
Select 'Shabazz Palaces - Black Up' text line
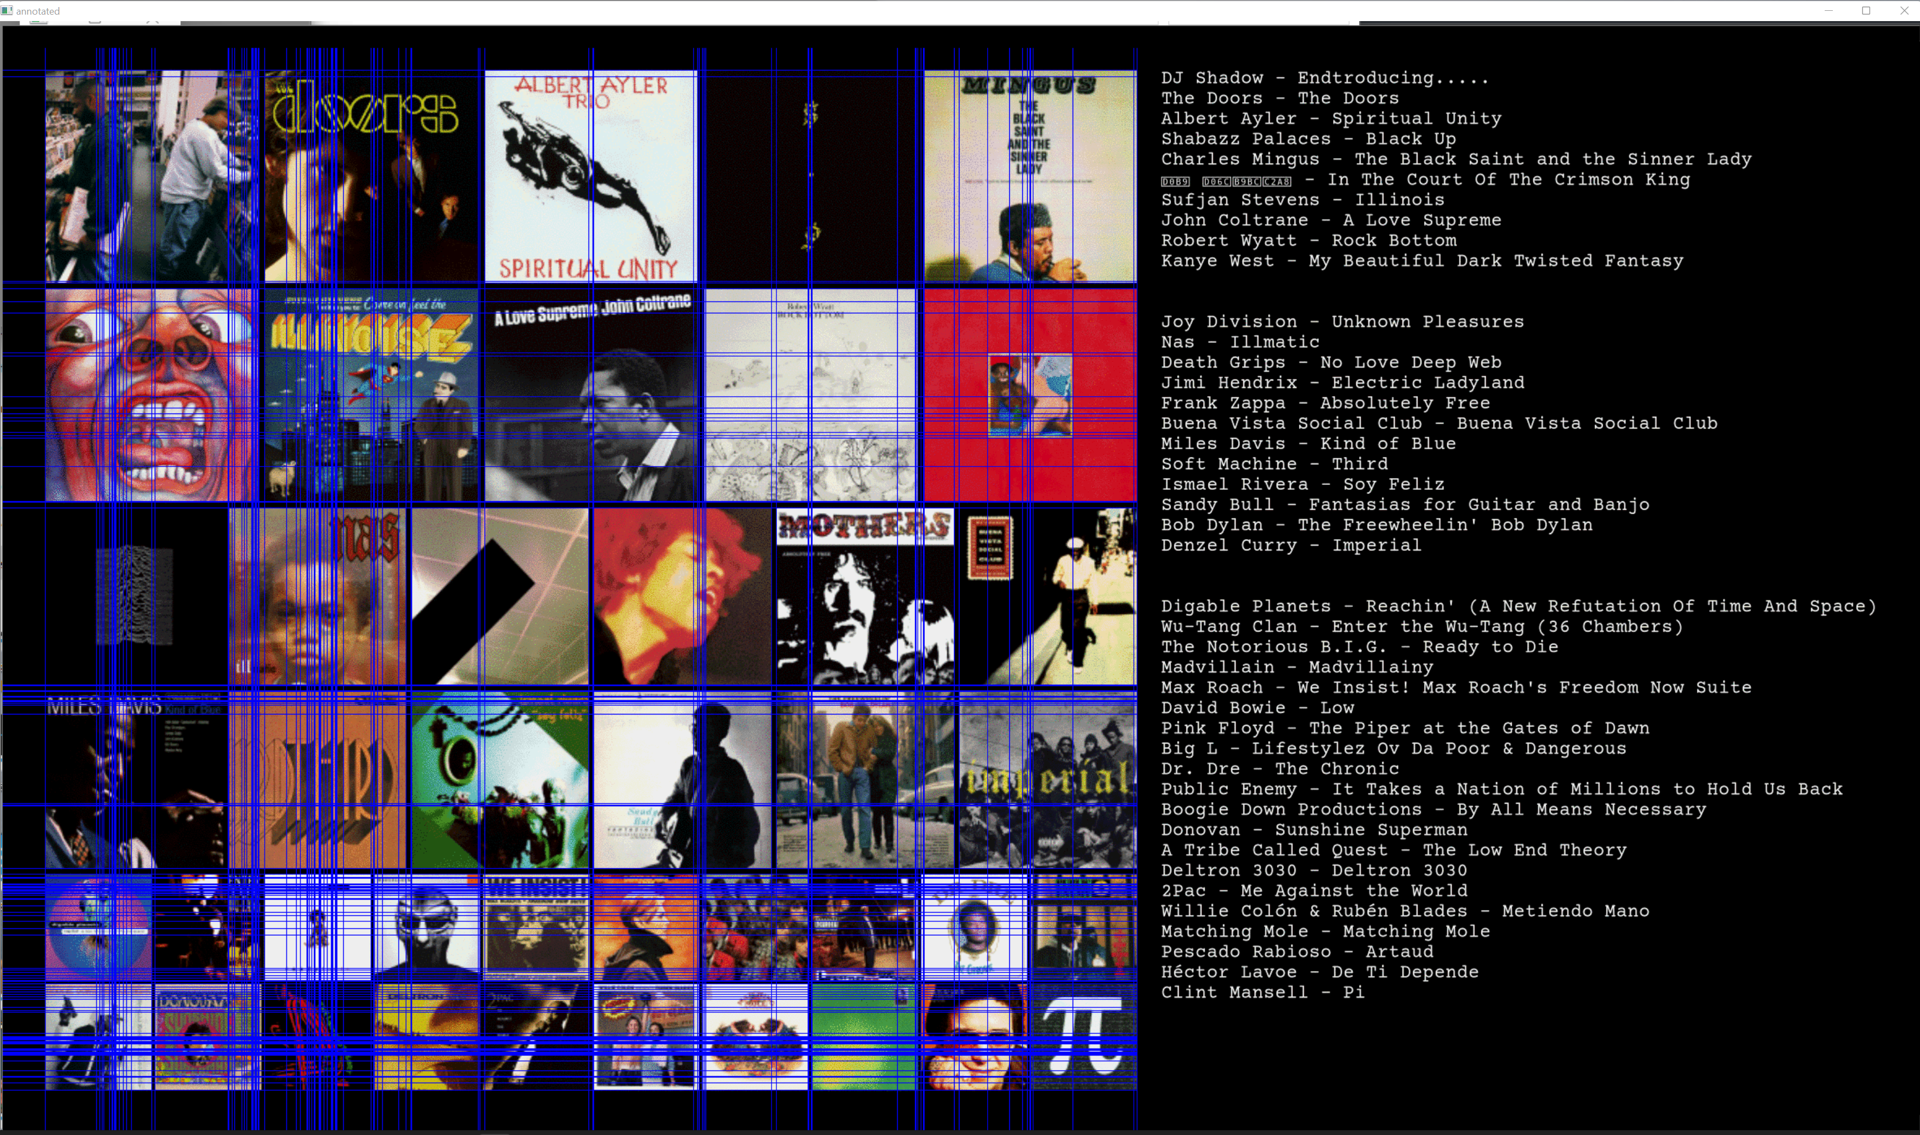click(x=1308, y=139)
